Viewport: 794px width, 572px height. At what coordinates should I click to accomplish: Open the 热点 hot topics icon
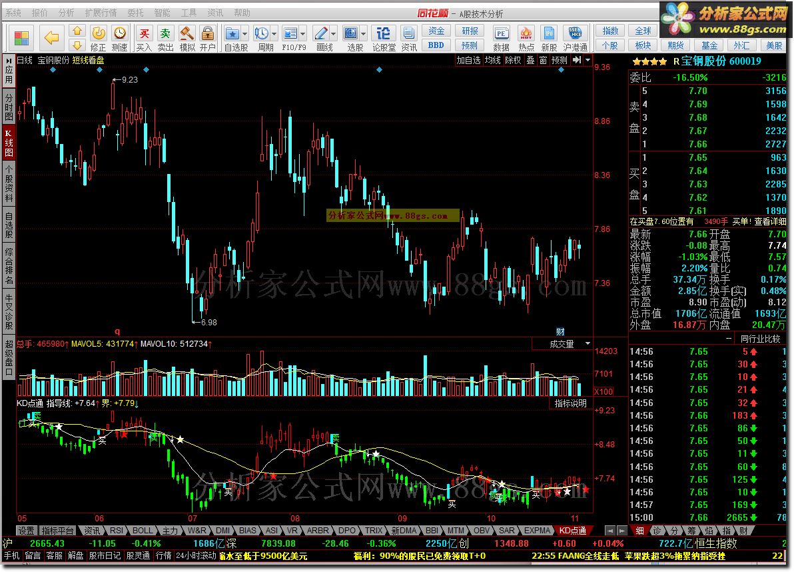pyautogui.click(x=526, y=39)
